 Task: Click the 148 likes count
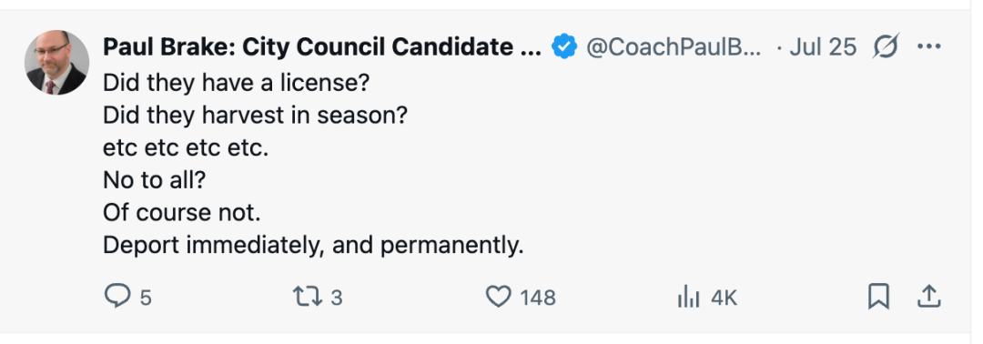point(538,298)
